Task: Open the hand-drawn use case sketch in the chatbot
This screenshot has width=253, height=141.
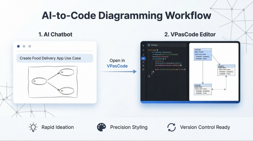Action: point(53,82)
